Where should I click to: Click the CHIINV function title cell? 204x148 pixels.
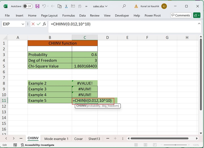pyautogui.click(x=63, y=43)
